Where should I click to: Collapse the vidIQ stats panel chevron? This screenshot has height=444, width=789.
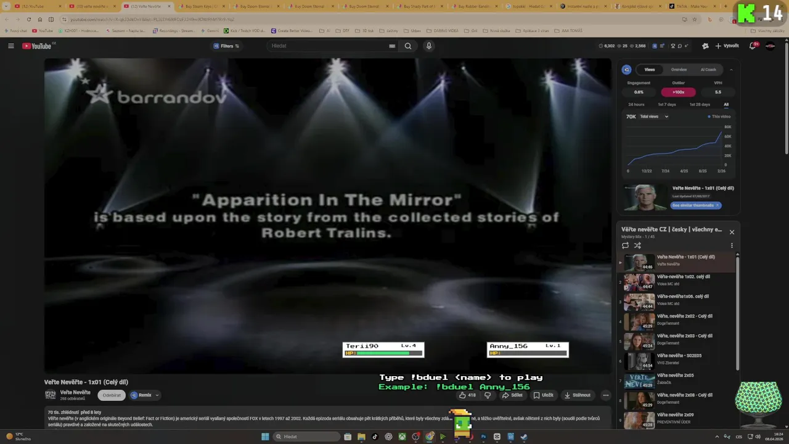(x=731, y=70)
